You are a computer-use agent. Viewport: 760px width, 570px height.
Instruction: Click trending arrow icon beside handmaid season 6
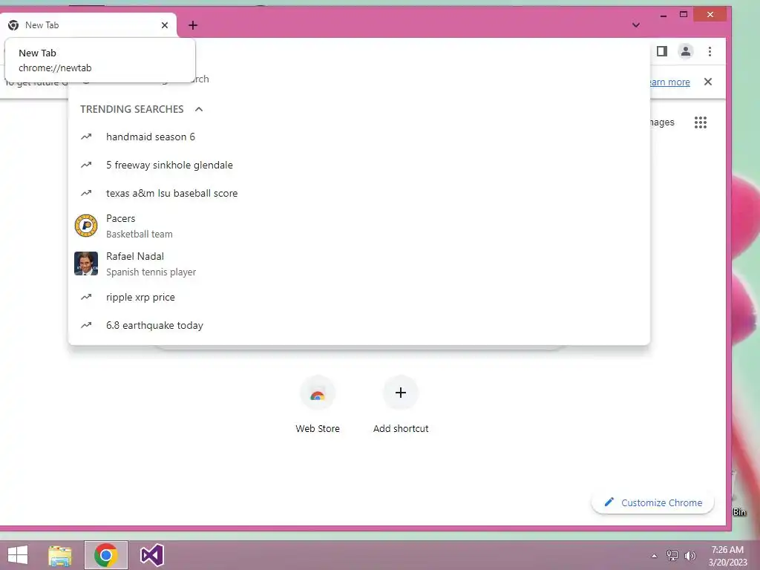tap(86, 137)
